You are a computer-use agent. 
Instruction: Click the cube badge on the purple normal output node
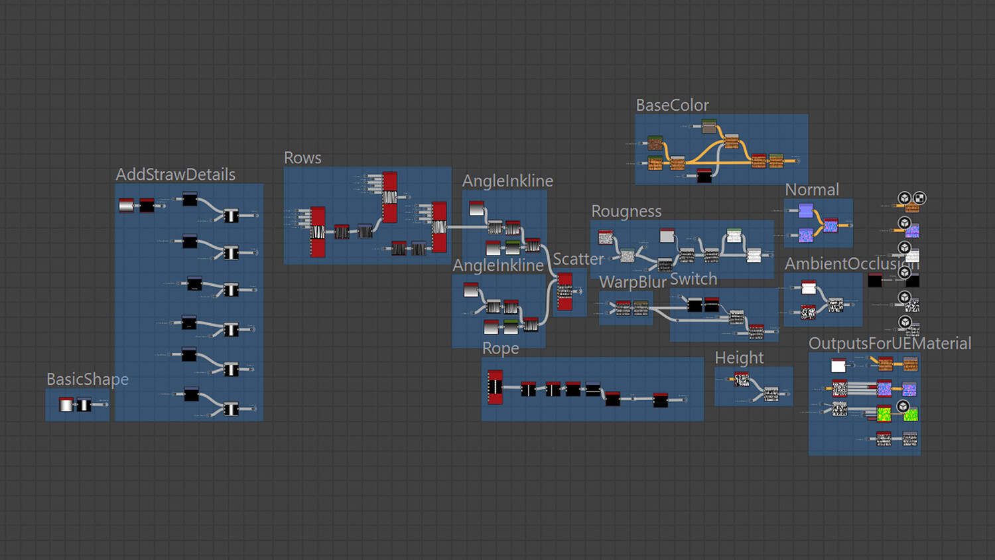coord(904,223)
